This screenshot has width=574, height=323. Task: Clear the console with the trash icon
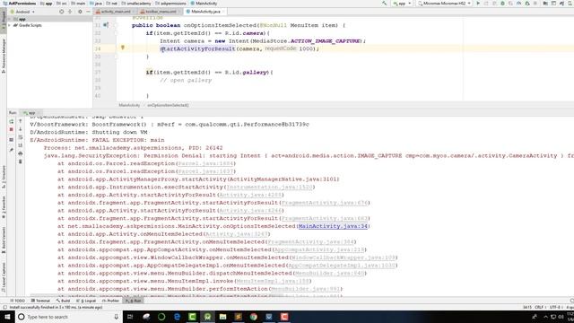coord(20,161)
